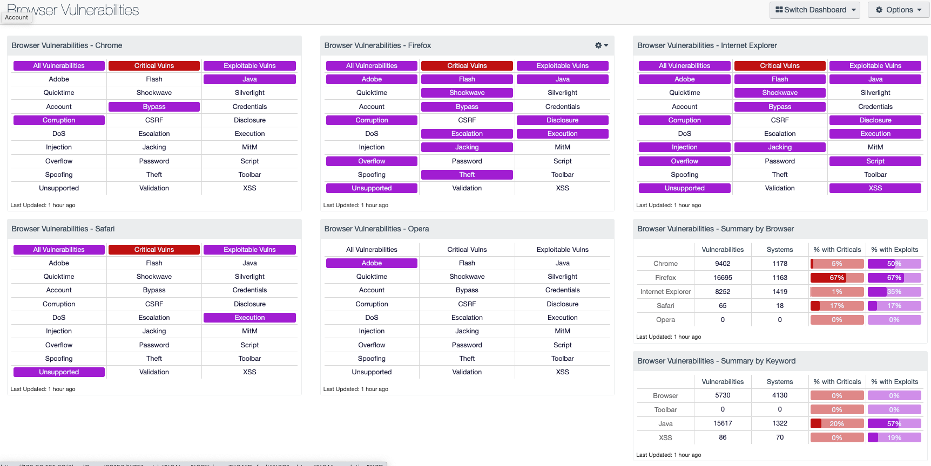
Task: Click Bypass indicator in the Chrome panel
Action: click(x=154, y=107)
